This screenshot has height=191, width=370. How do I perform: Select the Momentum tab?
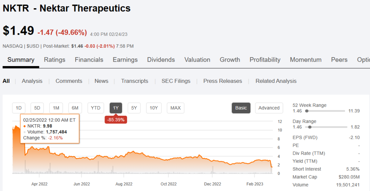[x=306, y=60]
